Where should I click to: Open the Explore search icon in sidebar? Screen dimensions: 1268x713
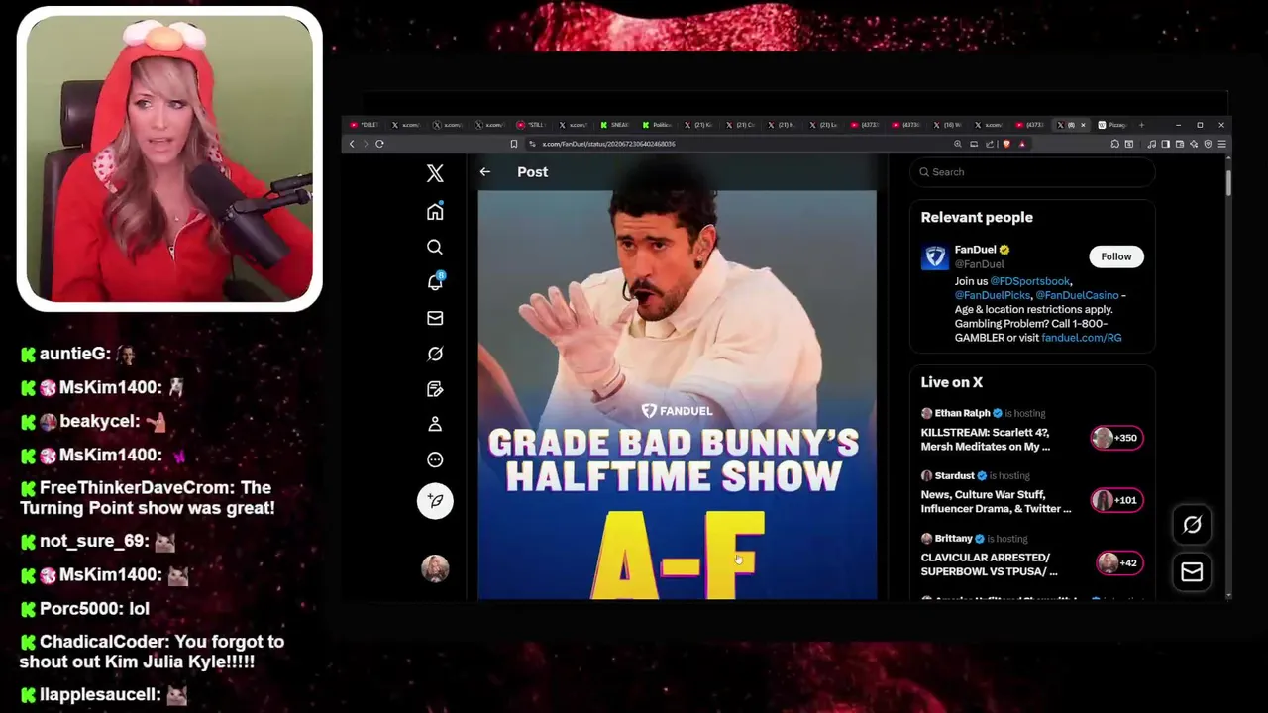point(435,248)
